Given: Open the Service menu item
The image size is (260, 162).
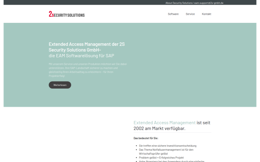Looking at the screenshot, I should click(x=190, y=14).
